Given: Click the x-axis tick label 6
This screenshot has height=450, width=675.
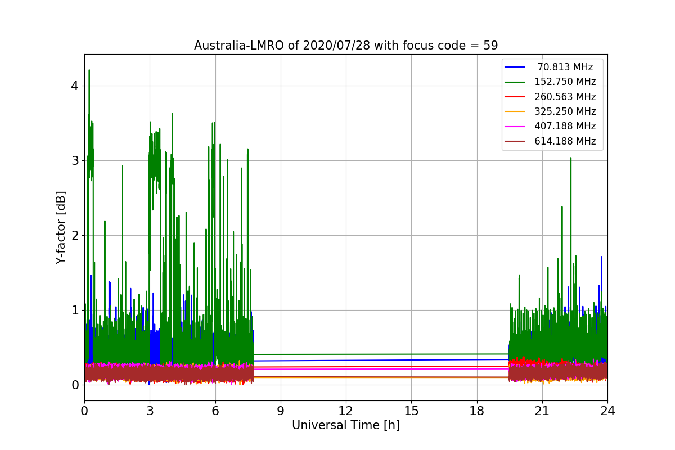Looking at the screenshot, I should click(215, 411).
